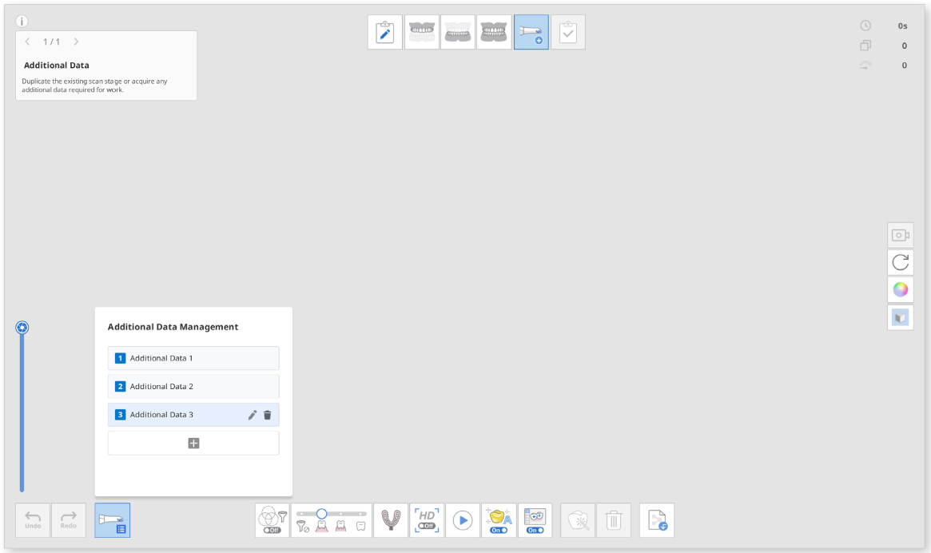Viewport: 931px width, 553px height.
Task: Open the color display mode wheel
Action: pyautogui.click(x=900, y=290)
